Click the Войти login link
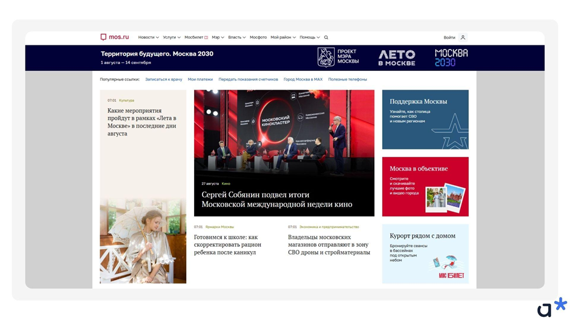This screenshot has height=320, width=570. click(449, 38)
